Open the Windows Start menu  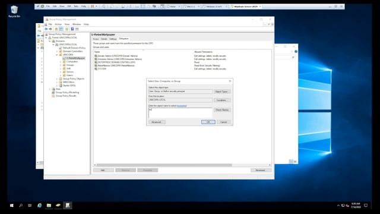click(x=12, y=206)
